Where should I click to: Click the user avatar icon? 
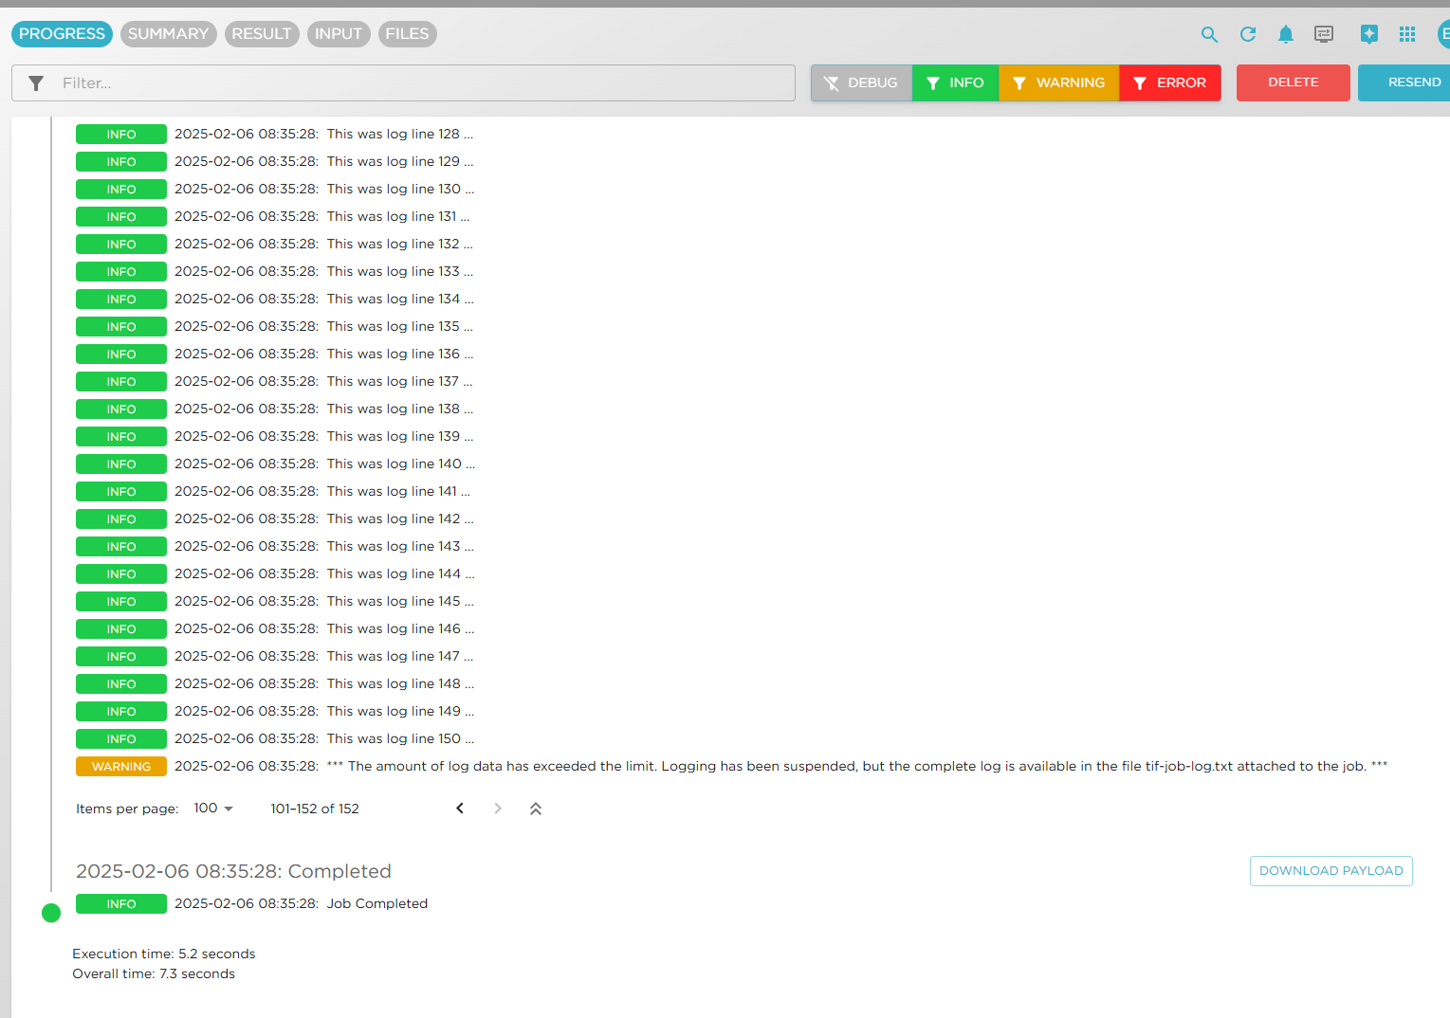(x=1443, y=34)
